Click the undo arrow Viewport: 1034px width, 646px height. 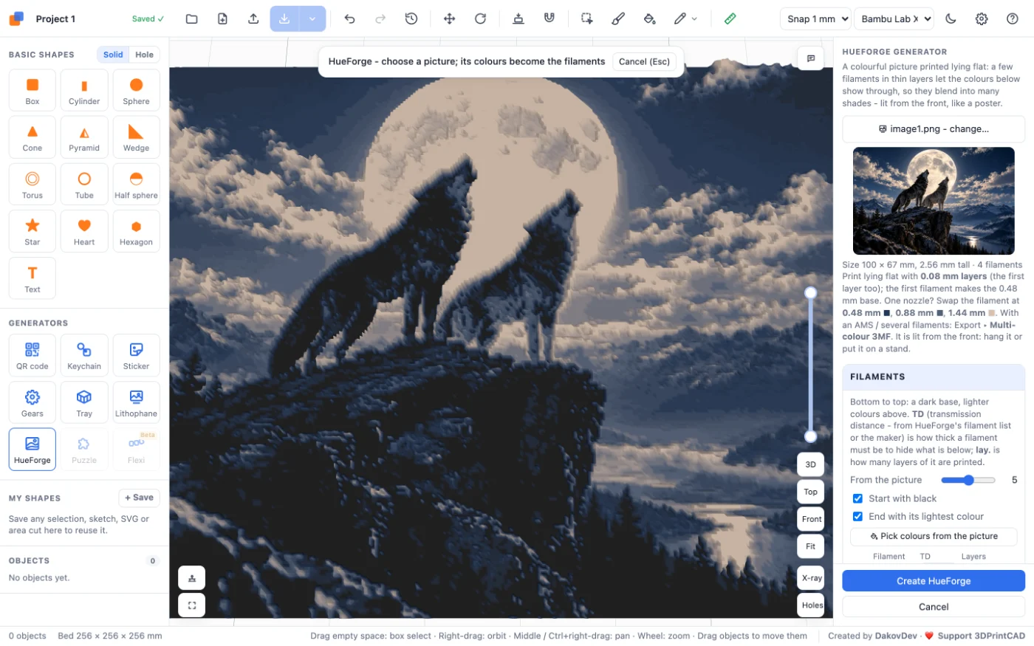pyautogui.click(x=349, y=18)
